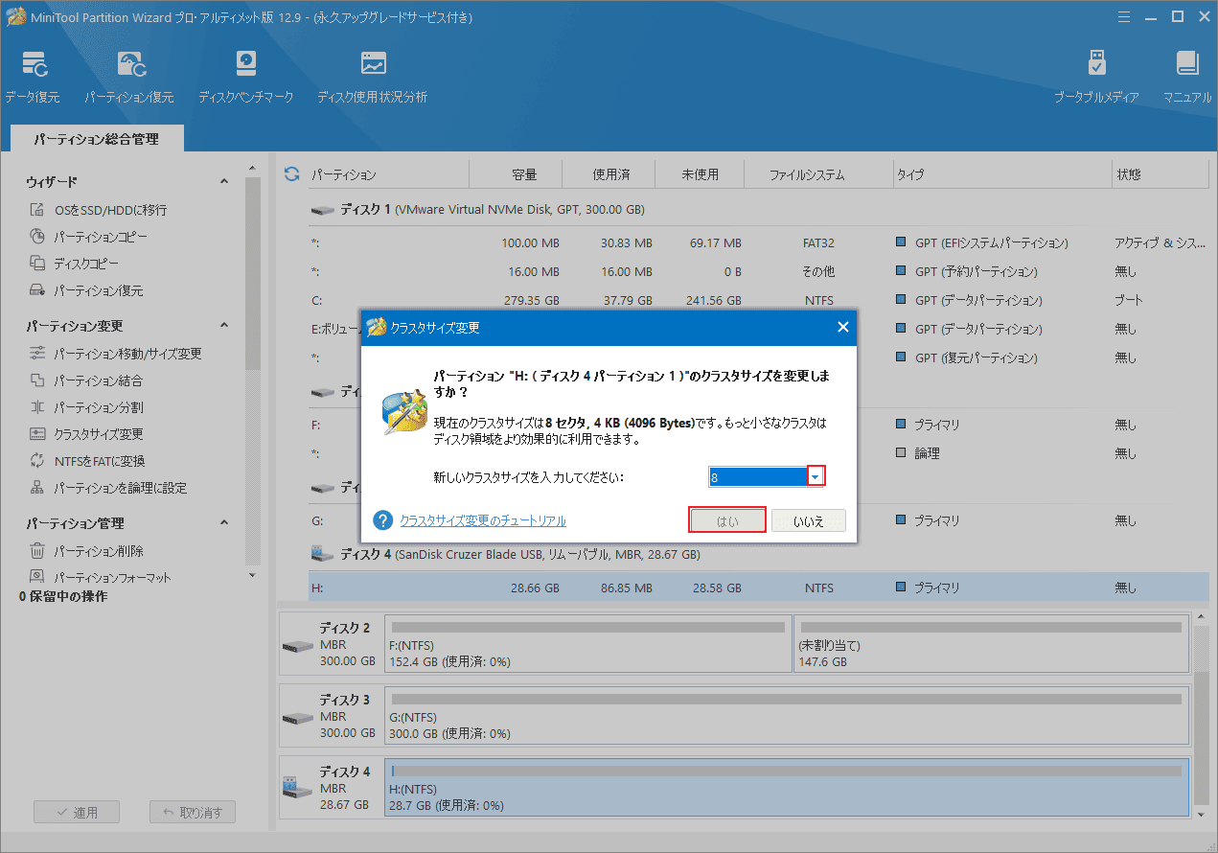Confirm with the はい button
Viewport: 1218px width, 853px height.
pos(727,520)
